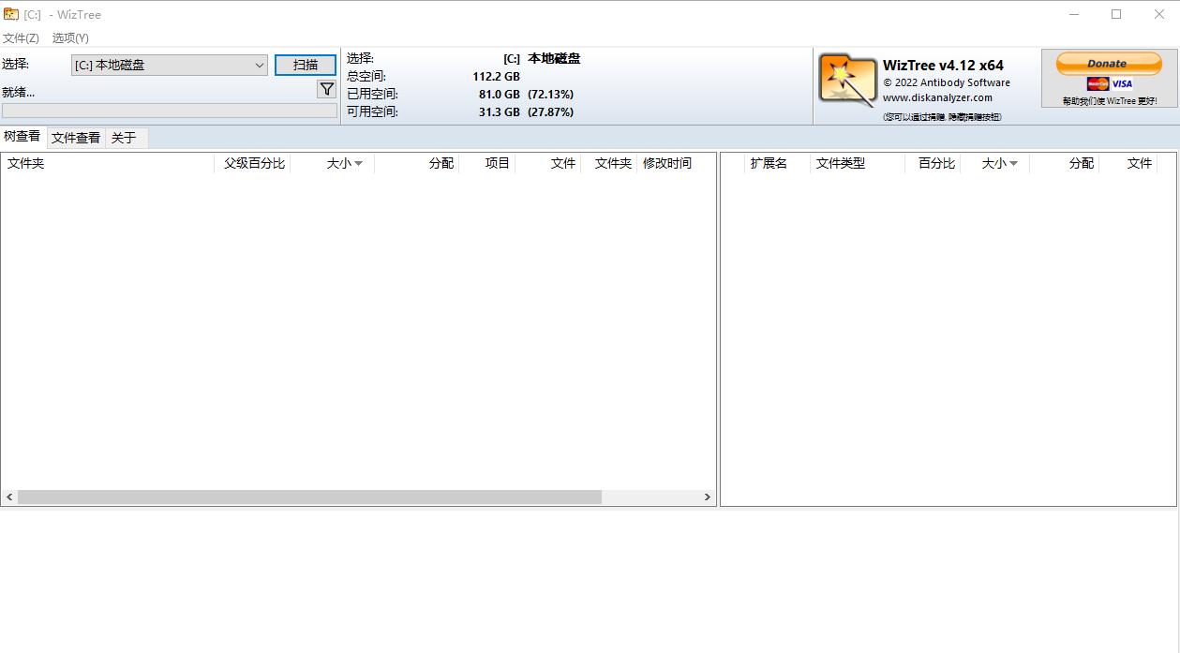Click the WizTree wizard logo icon
The width and height of the screenshot is (1180, 653).
point(847,80)
